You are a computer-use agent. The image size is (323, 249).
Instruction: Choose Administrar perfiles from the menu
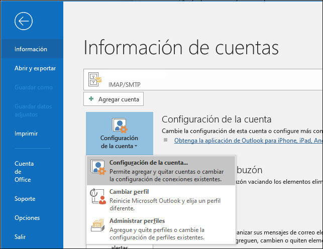[161, 229]
